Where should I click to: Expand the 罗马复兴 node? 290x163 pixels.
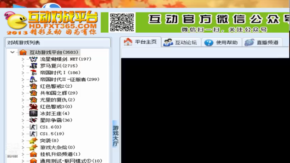[23, 66]
